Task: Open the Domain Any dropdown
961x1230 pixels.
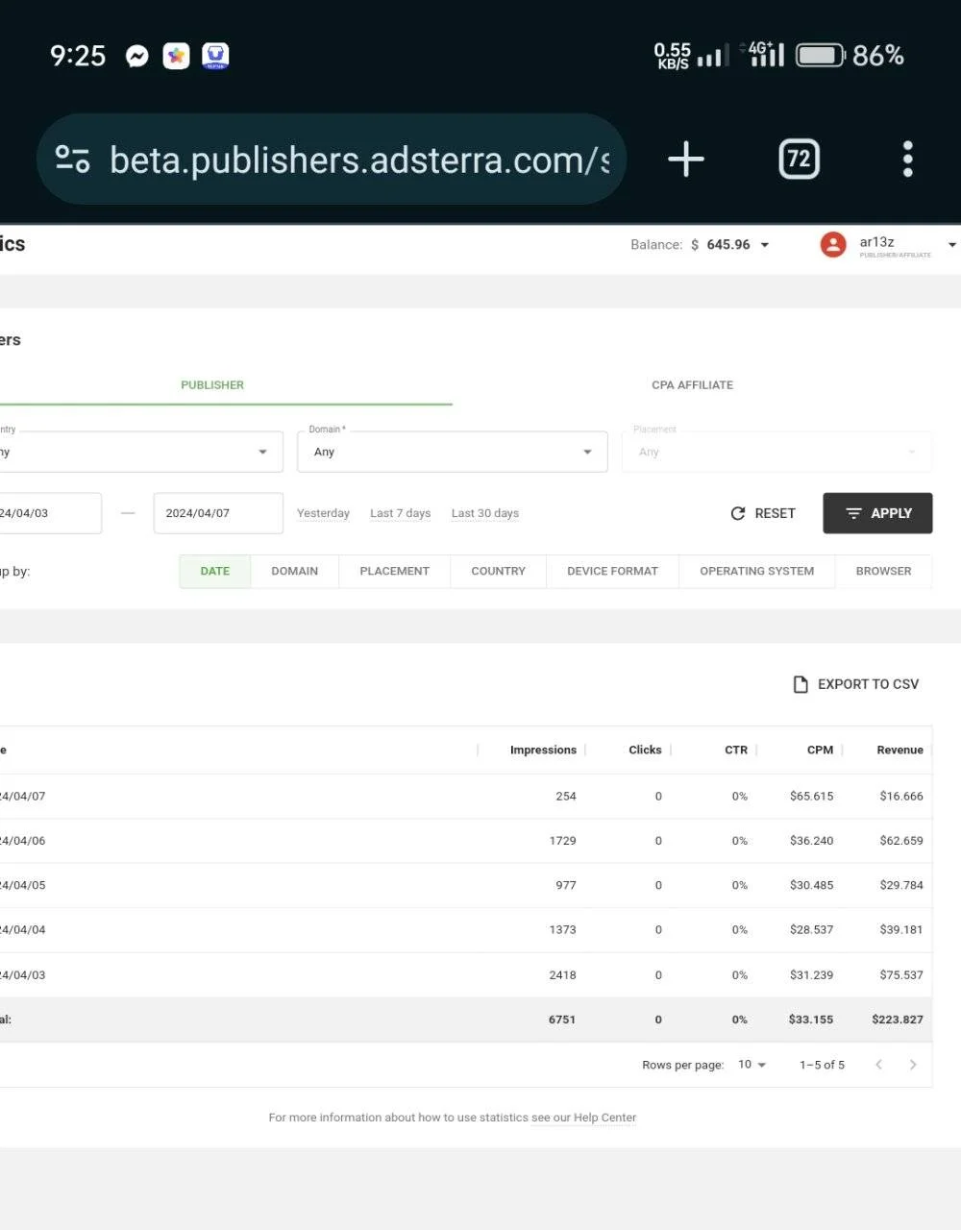Action: (x=453, y=452)
